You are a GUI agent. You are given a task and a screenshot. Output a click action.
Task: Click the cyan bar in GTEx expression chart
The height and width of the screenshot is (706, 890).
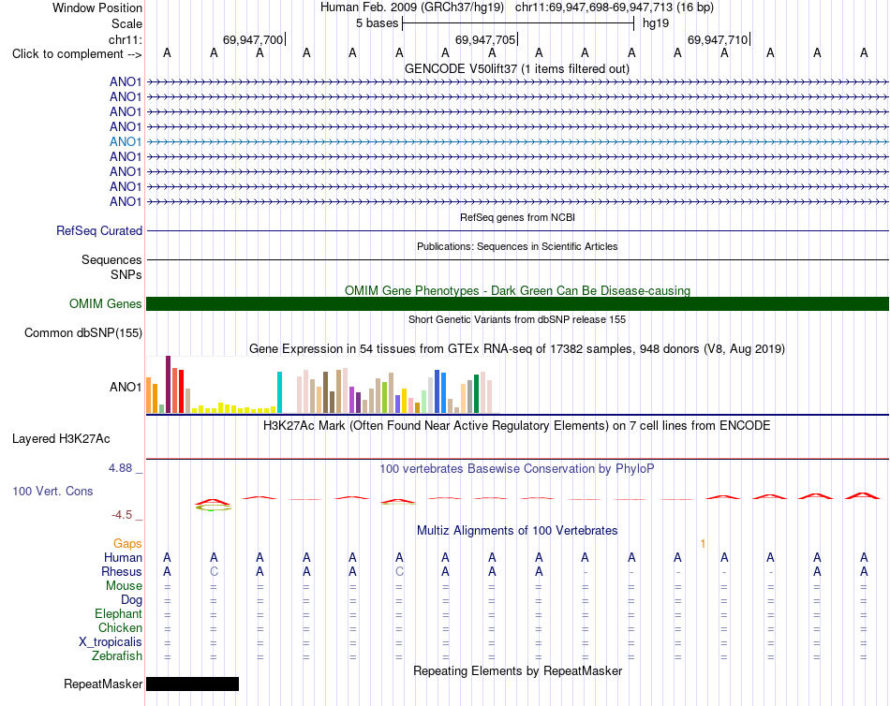(279, 392)
